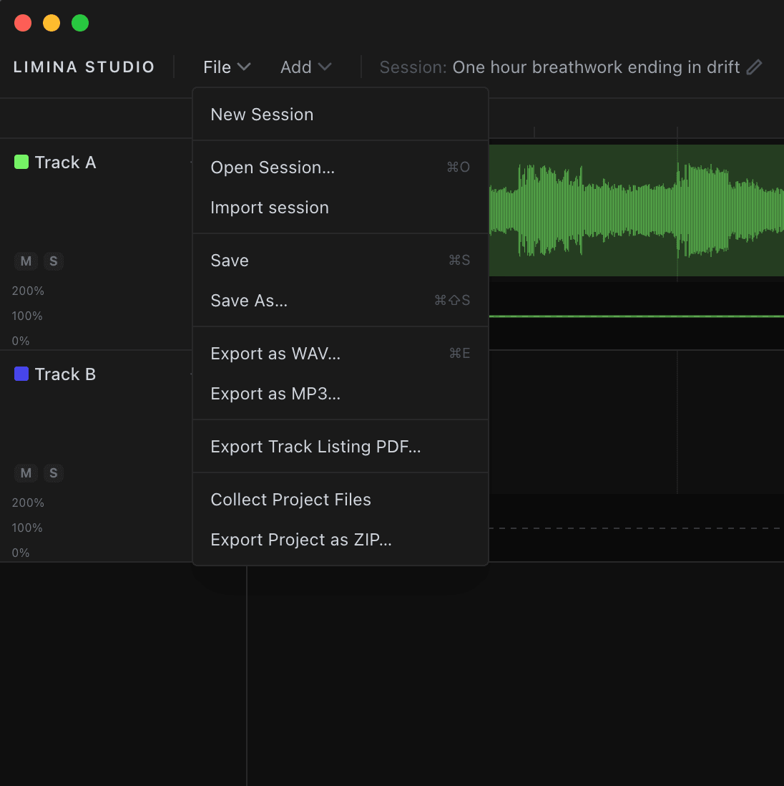
Task: Select Import session menu entry
Action: [x=340, y=208]
